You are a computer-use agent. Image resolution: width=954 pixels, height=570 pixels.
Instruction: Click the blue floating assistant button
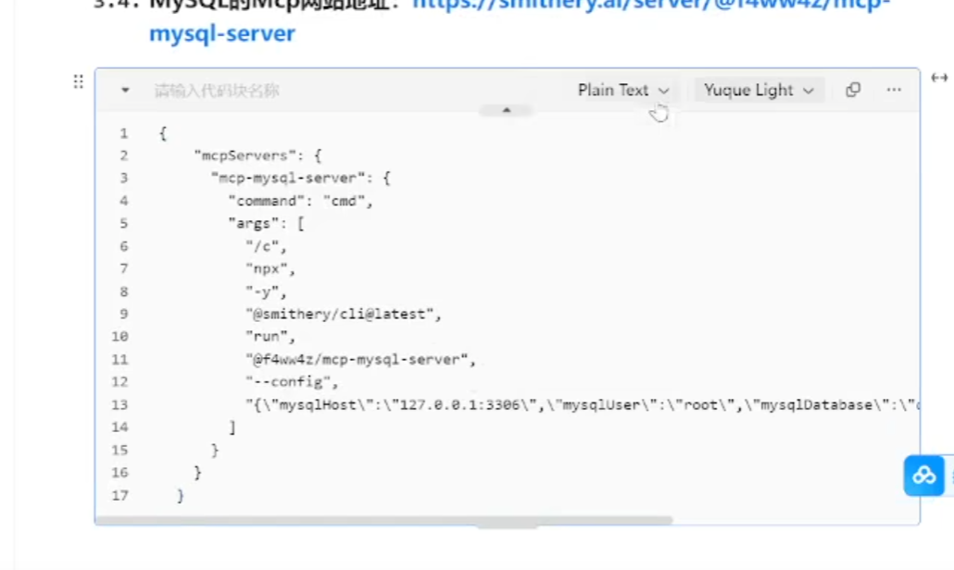[x=924, y=476]
